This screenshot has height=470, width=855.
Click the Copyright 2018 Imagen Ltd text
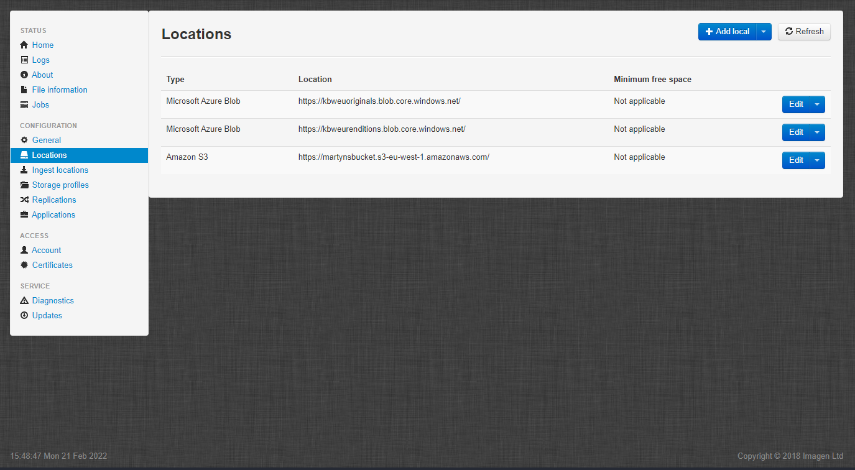click(x=790, y=456)
